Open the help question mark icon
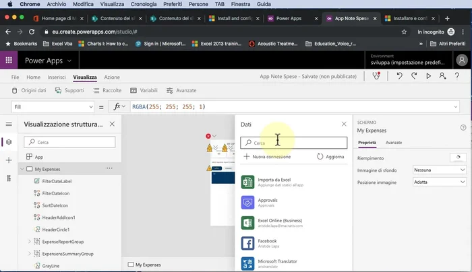The height and width of the screenshot is (272, 472). 463,127
